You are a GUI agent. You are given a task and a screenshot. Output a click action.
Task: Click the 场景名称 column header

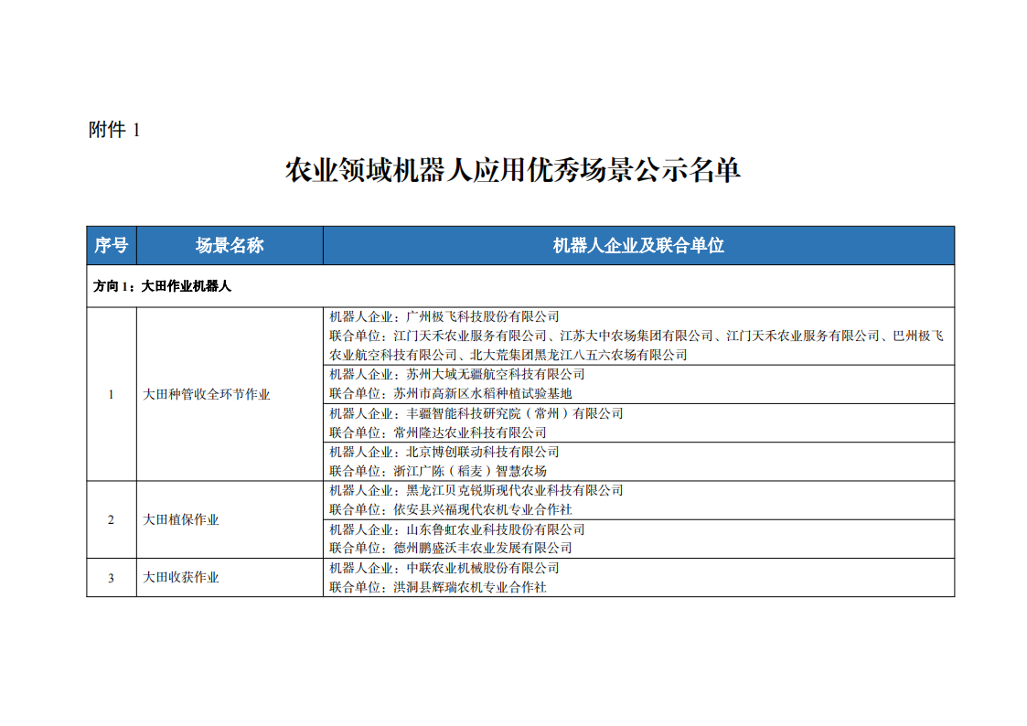(x=224, y=245)
